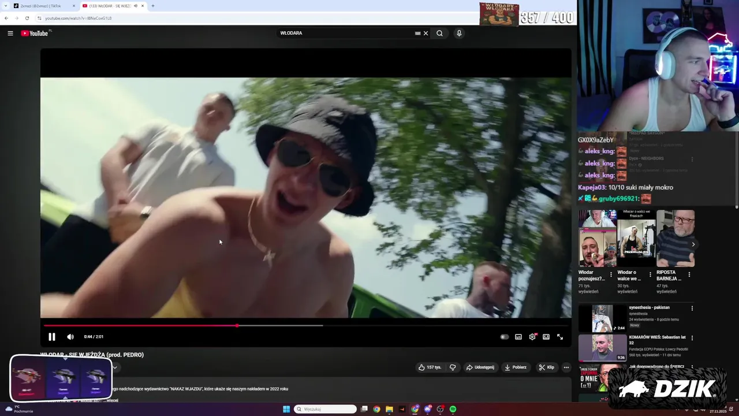This screenshot has height=416, width=739.
Task: Open 'Jak doprowadzono do ŚMIERCI' video
Action: (656, 366)
